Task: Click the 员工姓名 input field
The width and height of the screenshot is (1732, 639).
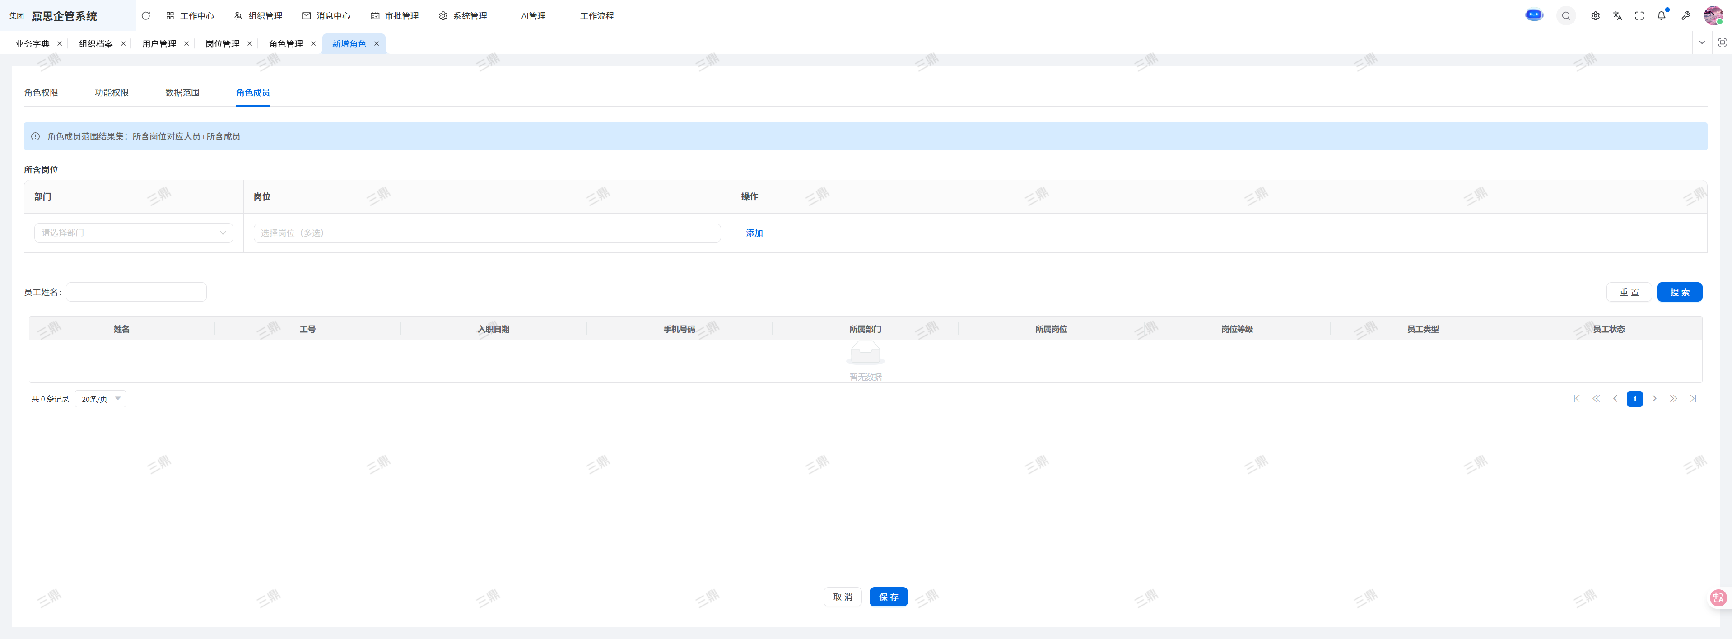Action: (136, 292)
